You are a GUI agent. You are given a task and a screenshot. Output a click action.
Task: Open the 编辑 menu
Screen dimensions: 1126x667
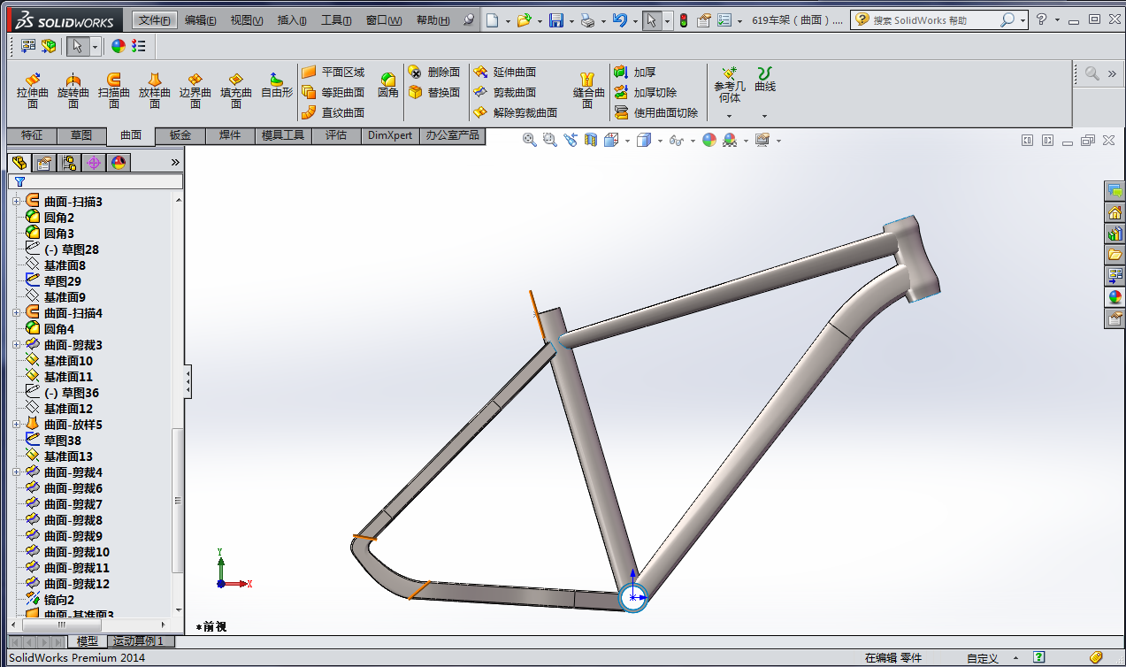tap(201, 20)
